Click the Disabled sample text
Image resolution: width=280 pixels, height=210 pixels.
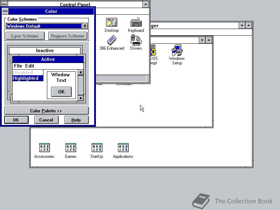coord(23,72)
